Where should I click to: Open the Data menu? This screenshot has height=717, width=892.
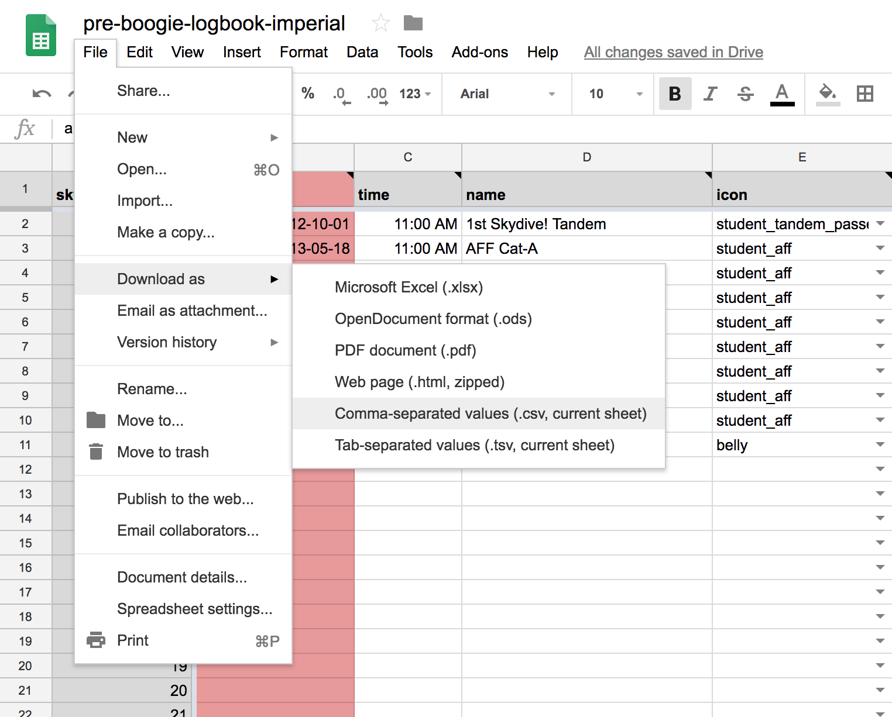[362, 52]
